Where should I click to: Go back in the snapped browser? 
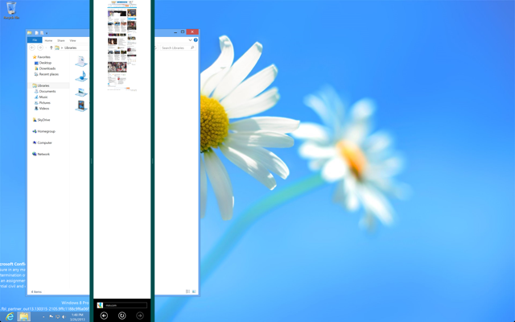pos(104,316)
